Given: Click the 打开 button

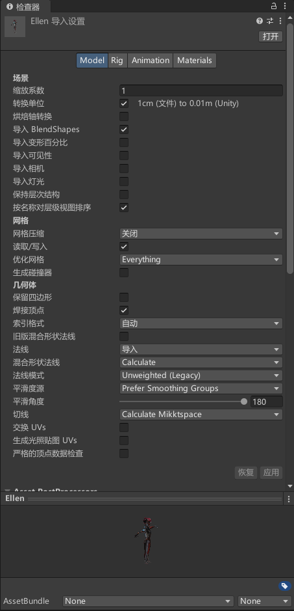Looking at the screenshot, I should (271, 36).
